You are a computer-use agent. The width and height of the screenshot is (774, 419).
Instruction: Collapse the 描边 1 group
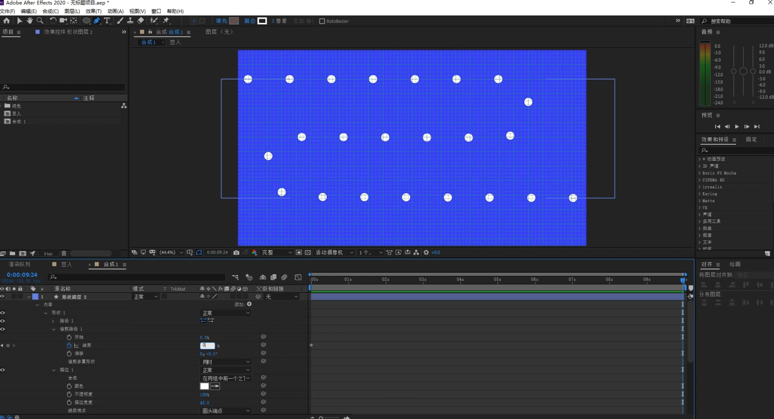point(54,370)
